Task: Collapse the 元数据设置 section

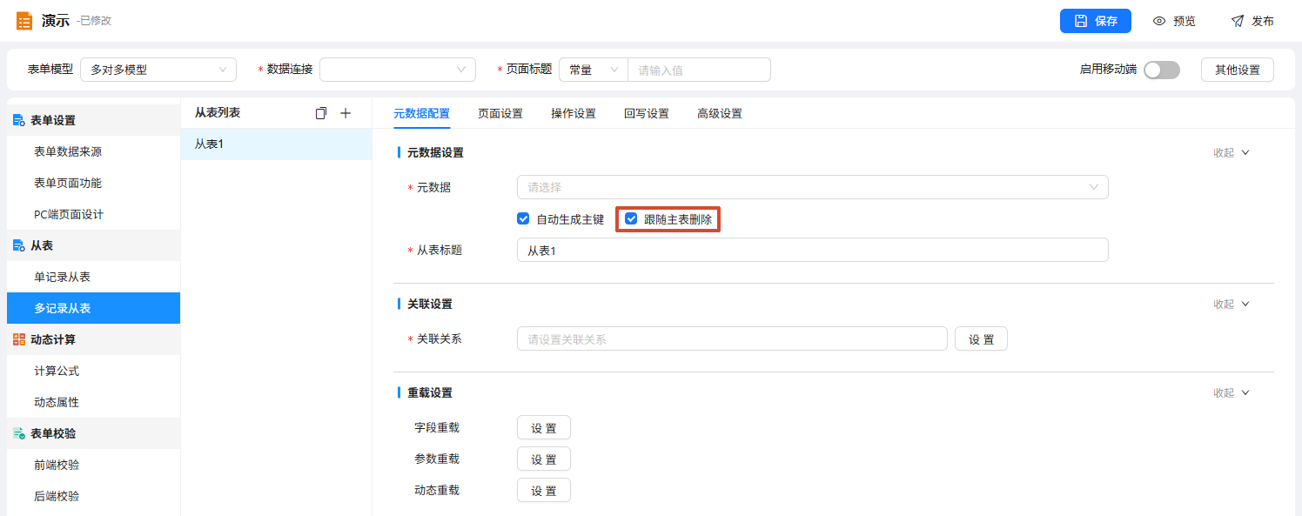Action: point(1232,152)
